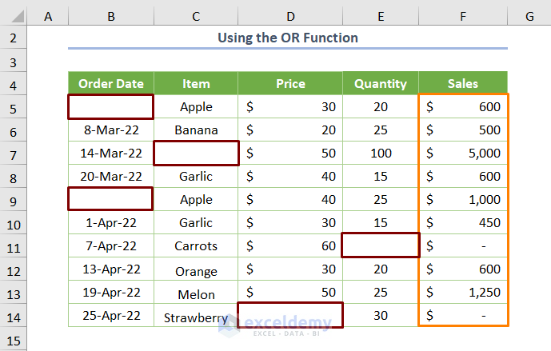Click the empty Item cell in row 7
This screenshot has width=551, height=351.
click(196, 153)
